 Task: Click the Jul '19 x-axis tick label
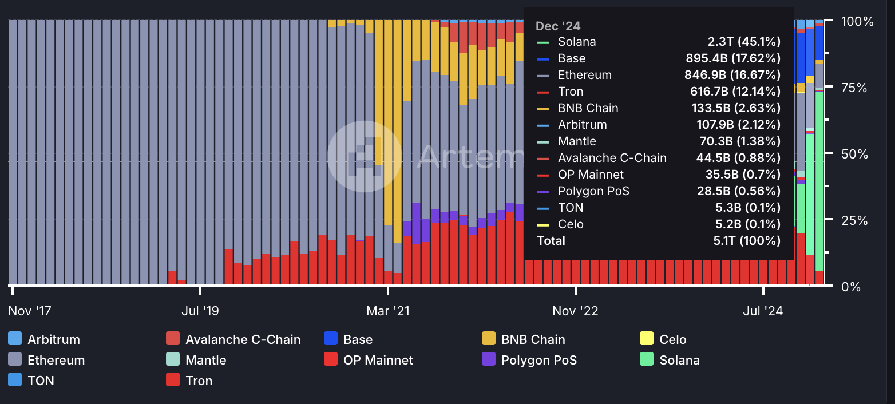click(200, 311)
